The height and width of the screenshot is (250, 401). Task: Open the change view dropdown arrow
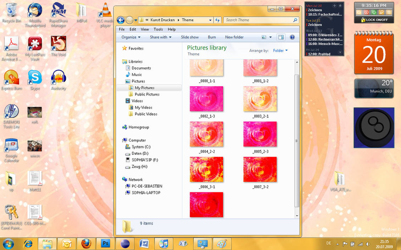pos(271,37)
